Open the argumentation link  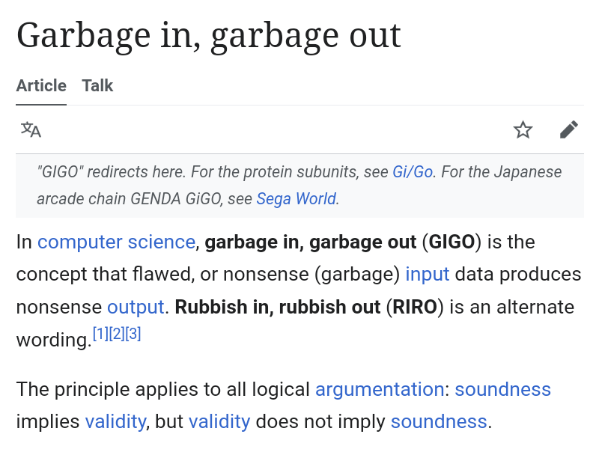[x=380, y=390]
